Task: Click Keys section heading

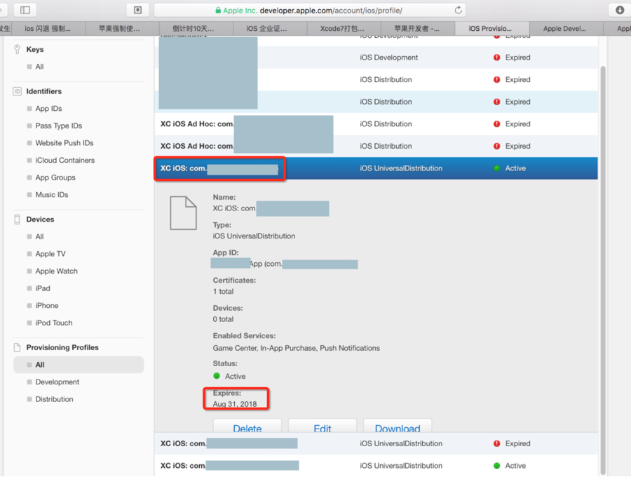Action: click(35, 50)
